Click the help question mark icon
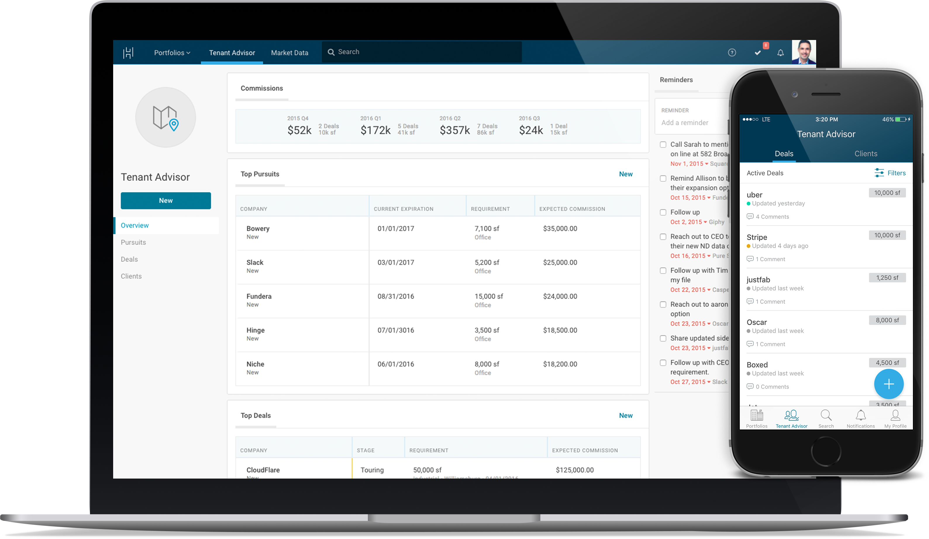The height and width of the screenshot is (539, 929). pos(732,52)
